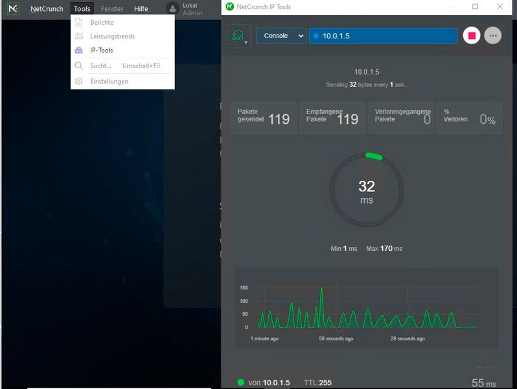The image size is (517, 389).
Task: Click the '1 minute ago' axis label
Action: tap(264, 338)
